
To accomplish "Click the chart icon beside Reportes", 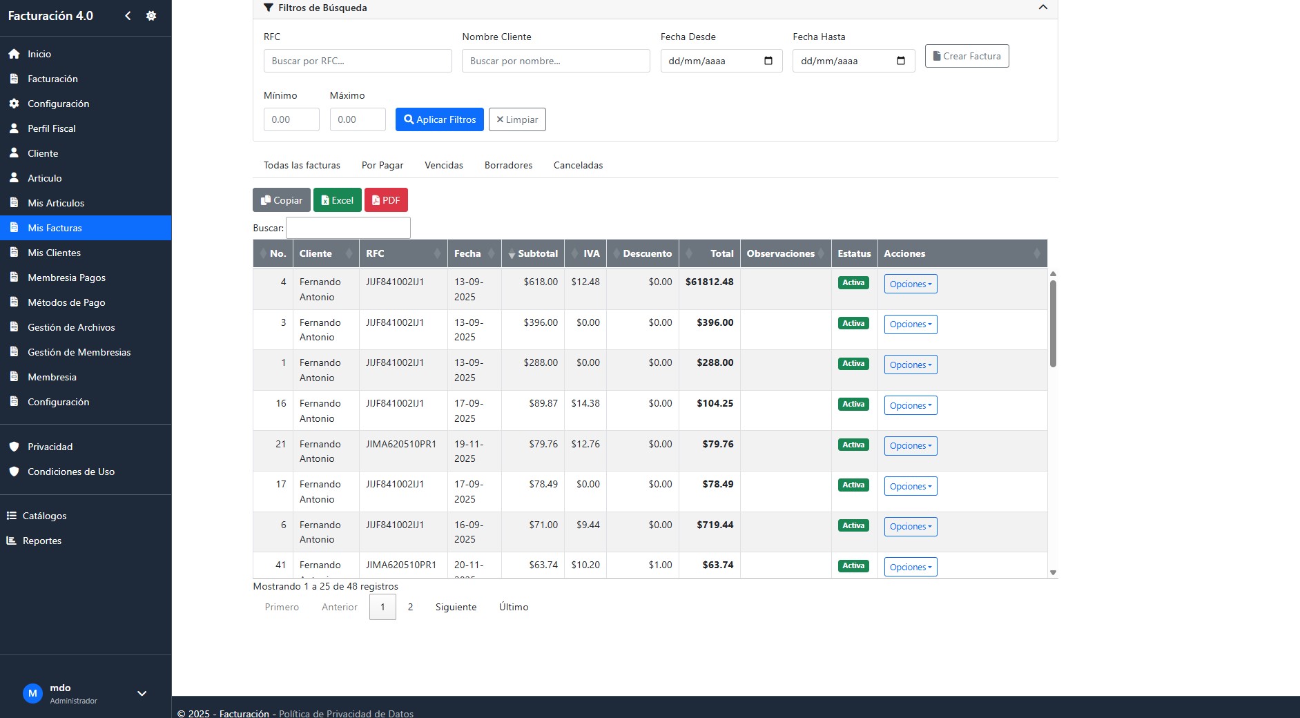I will [11, 541].
